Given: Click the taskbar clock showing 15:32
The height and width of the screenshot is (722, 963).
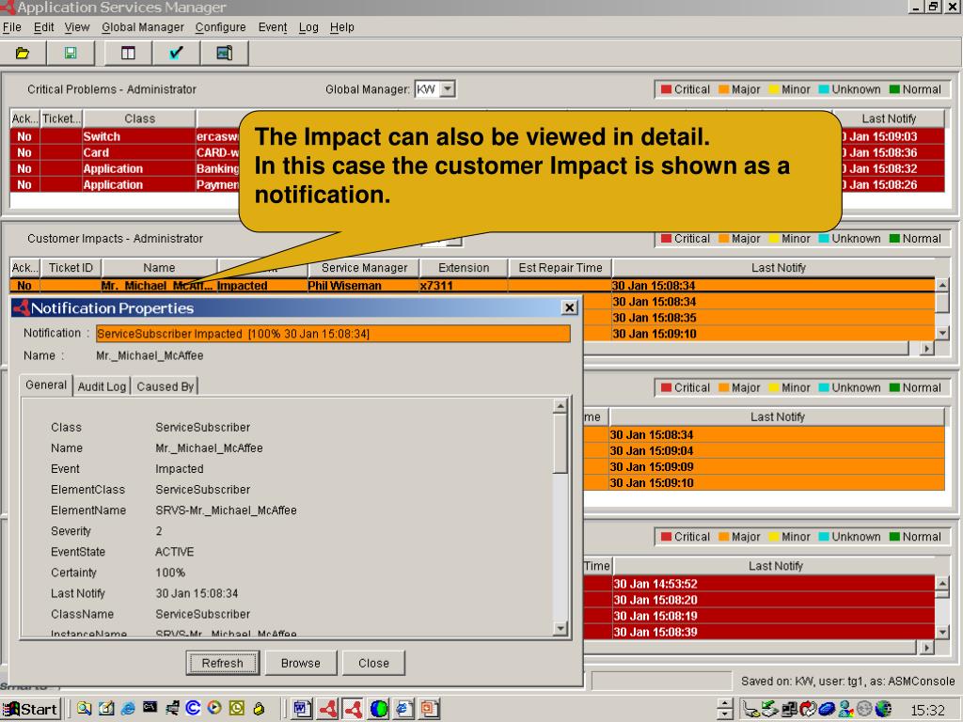Looking at the screenshot, I should [928, 711].
